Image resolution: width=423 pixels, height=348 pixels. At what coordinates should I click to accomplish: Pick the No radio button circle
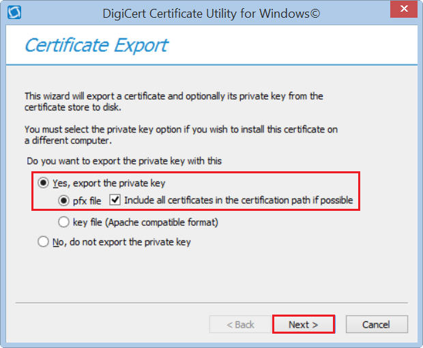click(x=44, y=242)
